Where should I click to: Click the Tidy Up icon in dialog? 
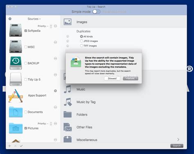point(76,62)
